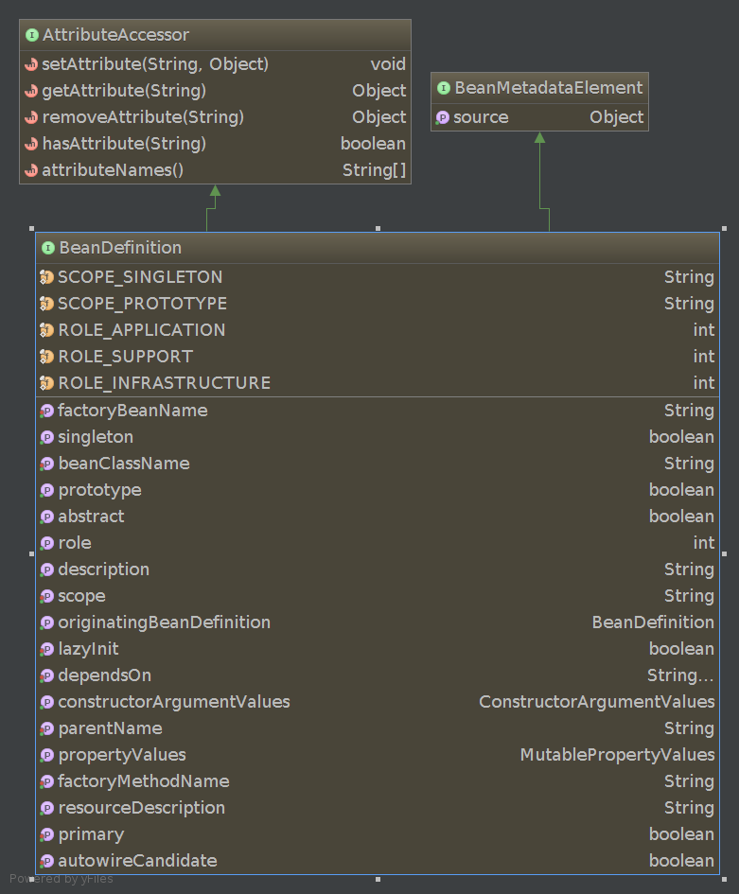Click the property icon beside abstract
The image size is (739, 894).
click(46, 517)
